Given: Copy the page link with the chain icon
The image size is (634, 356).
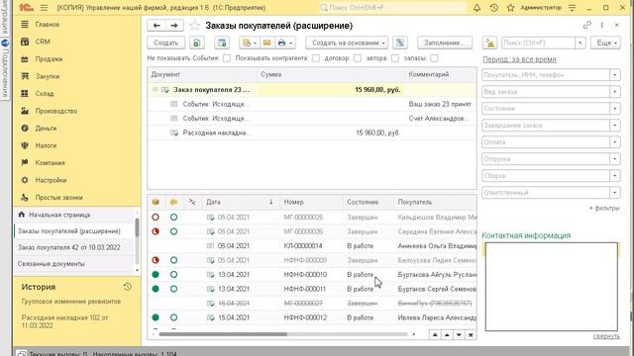Looking at the screenshot, I should tap(586, 25).
